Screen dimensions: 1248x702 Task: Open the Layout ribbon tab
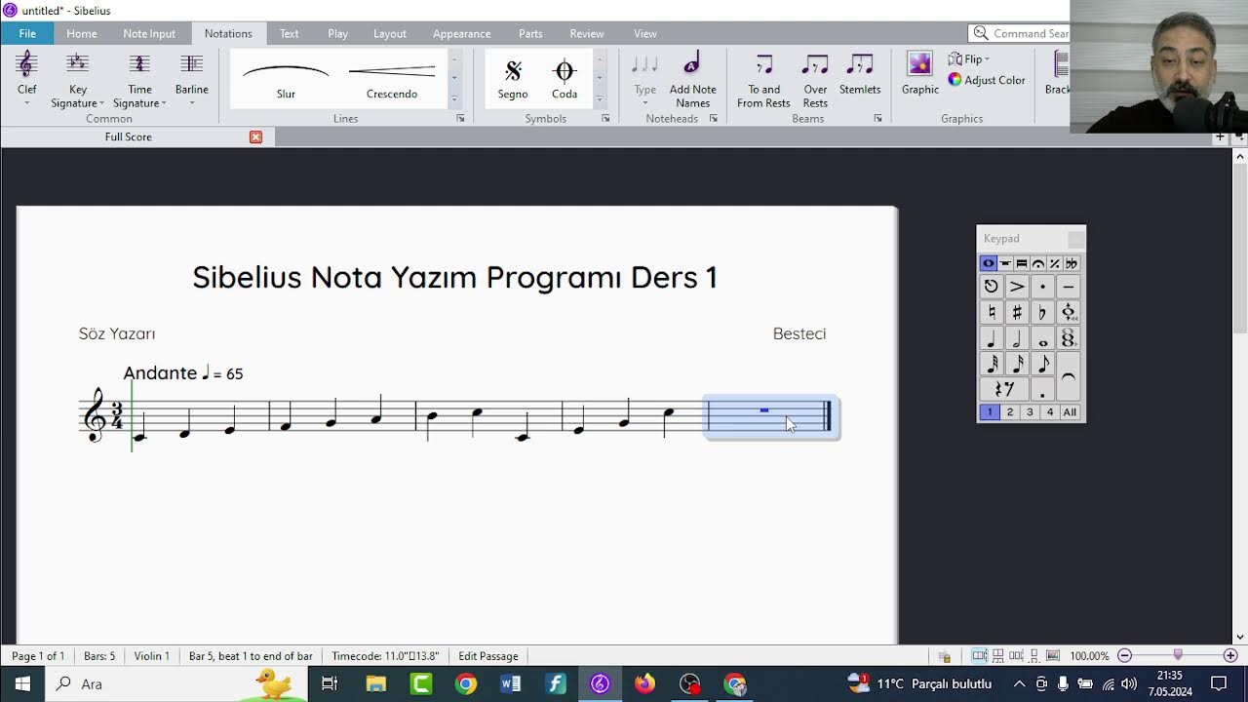click(390, 33)
